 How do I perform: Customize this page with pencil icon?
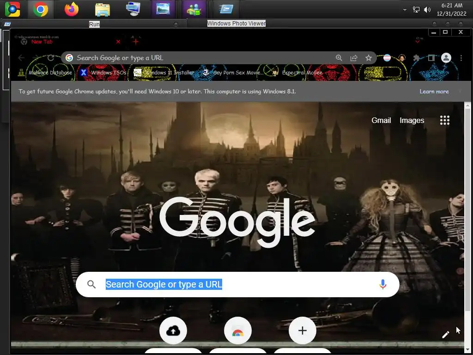(x=446, y=335)
